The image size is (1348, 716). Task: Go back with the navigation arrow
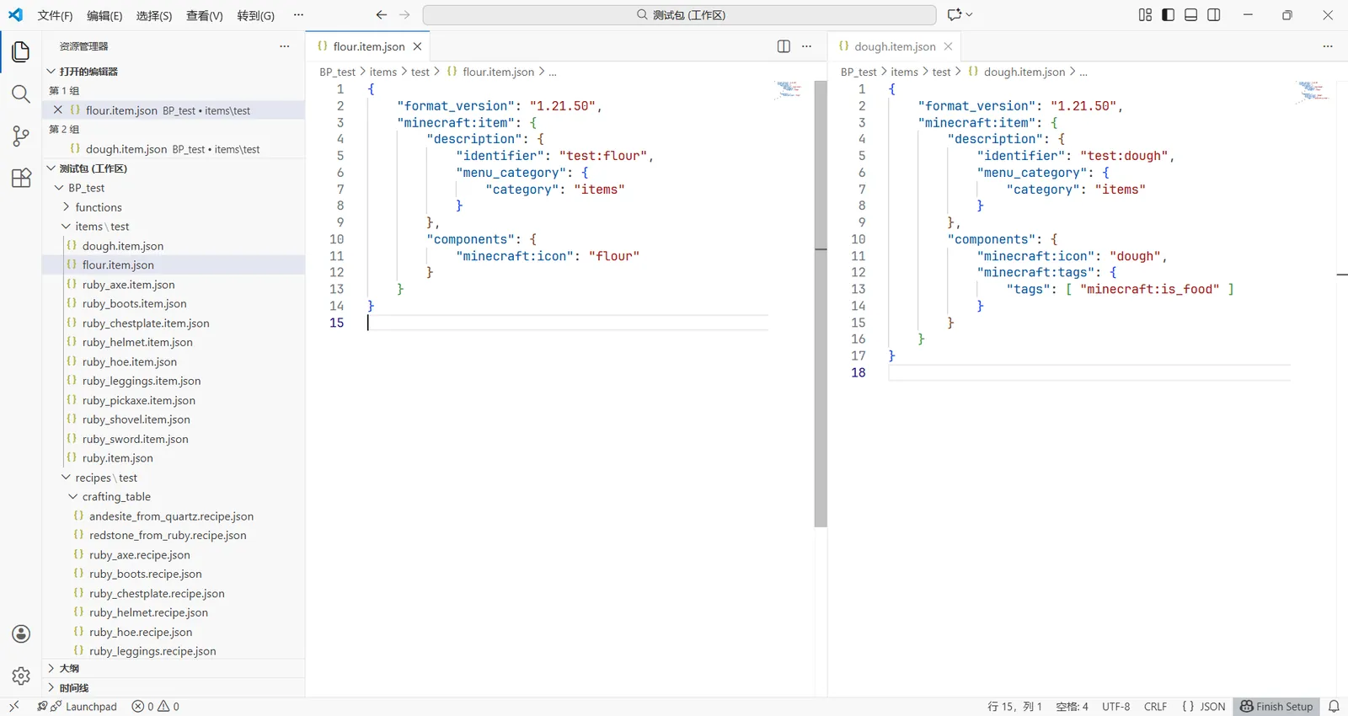[382, 15]
